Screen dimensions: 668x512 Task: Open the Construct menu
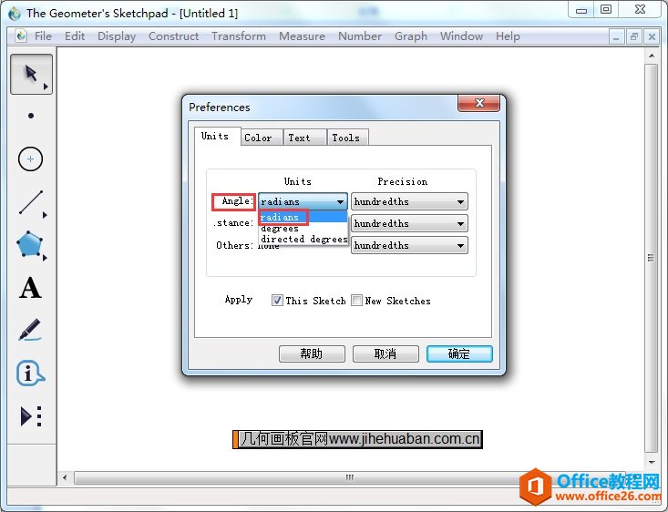(174, 36)
